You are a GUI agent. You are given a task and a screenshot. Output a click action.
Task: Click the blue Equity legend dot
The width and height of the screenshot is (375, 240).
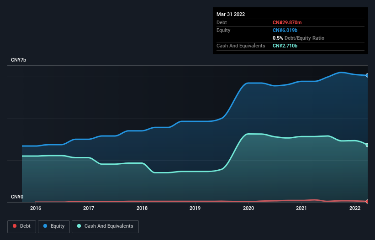coord(45,226)
